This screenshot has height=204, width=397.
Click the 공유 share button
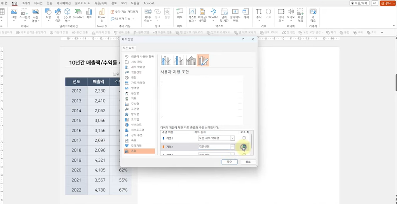pos(388,3)
